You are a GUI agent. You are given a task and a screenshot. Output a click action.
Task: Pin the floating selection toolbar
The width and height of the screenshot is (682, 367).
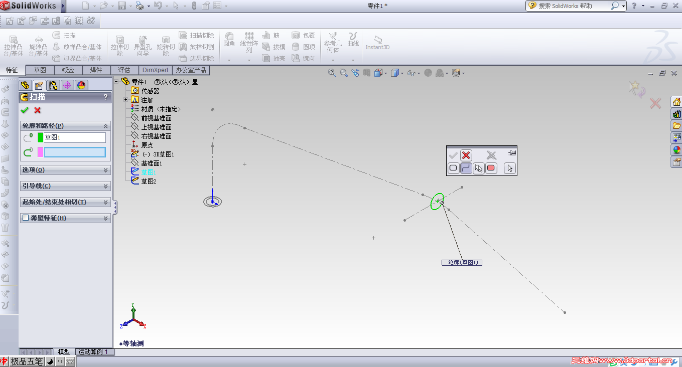pos(512,153)
